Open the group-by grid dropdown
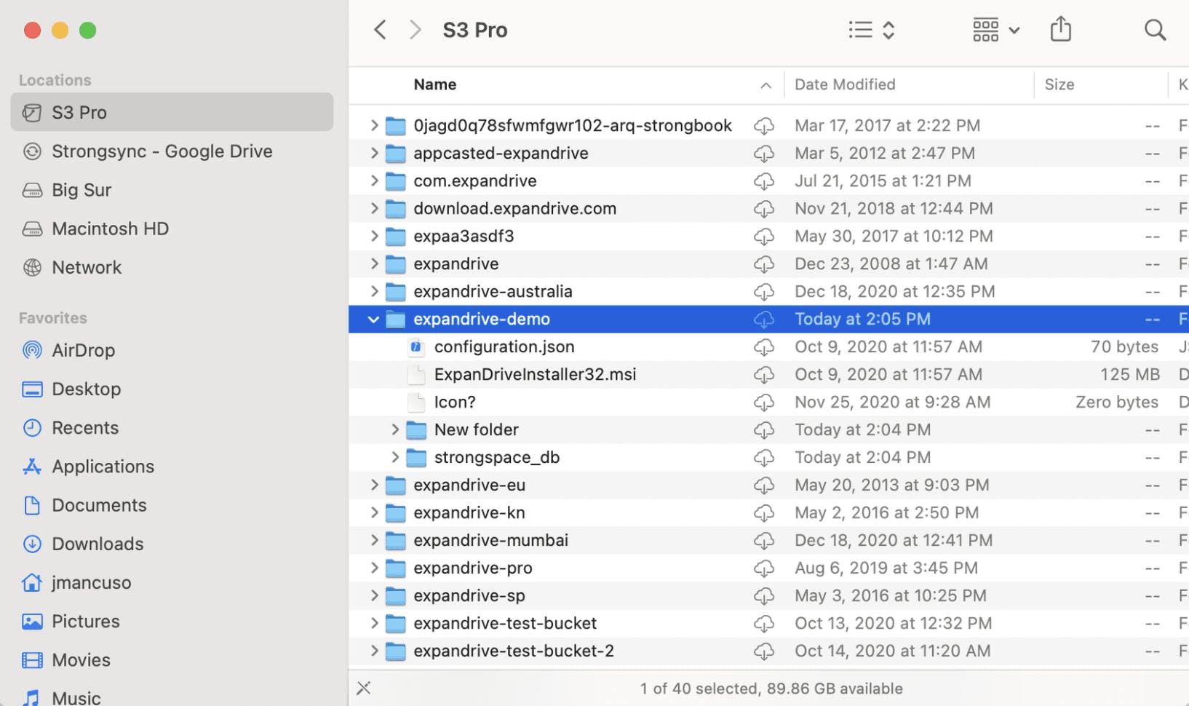 [x=996, y=30]
